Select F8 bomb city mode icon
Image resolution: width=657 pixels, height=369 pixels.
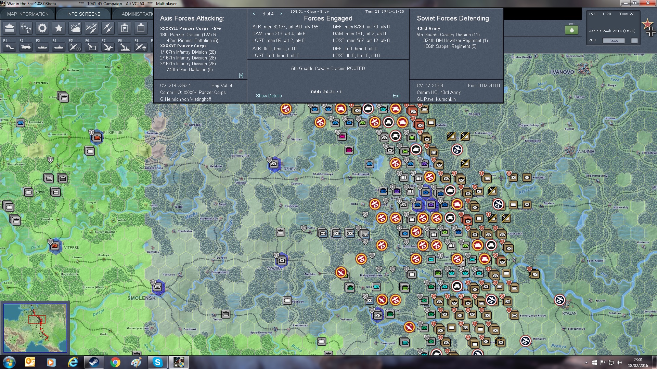[x=125, y=47]
